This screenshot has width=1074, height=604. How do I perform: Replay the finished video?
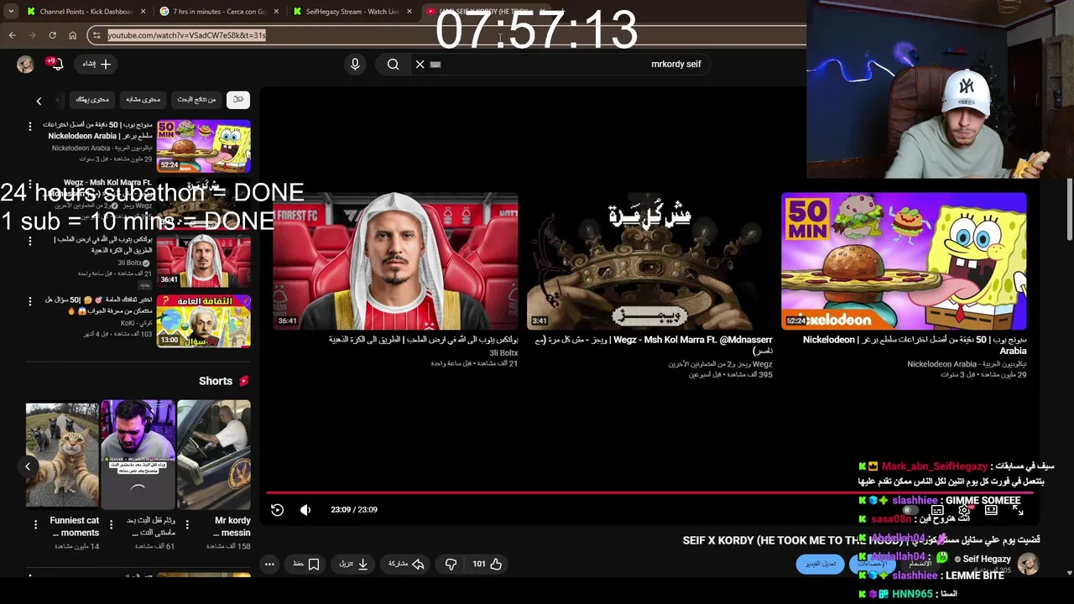(277, 509)
